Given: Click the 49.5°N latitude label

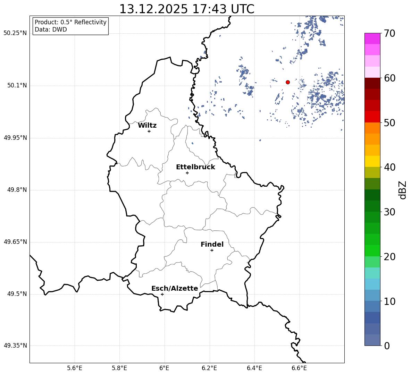Looking at the screenshot, I should 17,294.
